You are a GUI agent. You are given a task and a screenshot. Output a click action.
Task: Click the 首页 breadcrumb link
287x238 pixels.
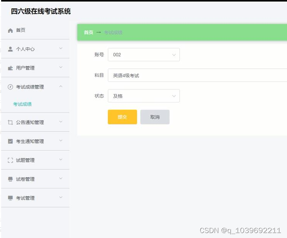[x=89, y=33]
